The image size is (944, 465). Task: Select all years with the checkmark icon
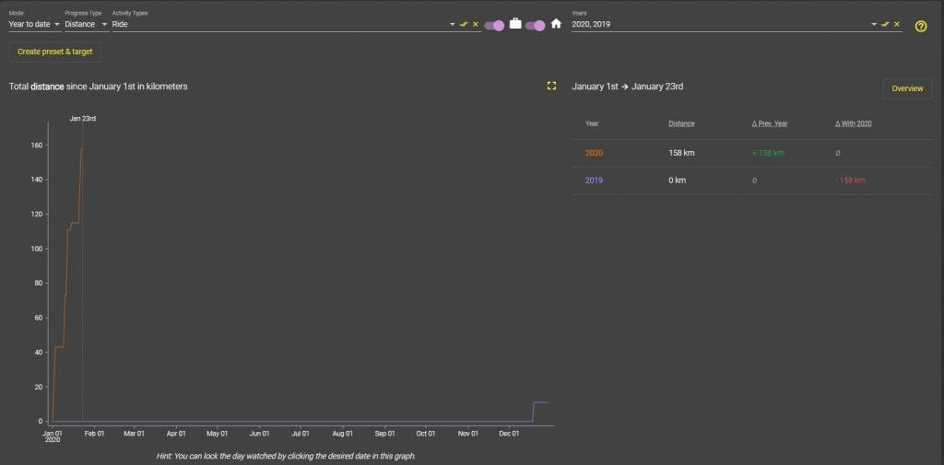coord(885,24)
